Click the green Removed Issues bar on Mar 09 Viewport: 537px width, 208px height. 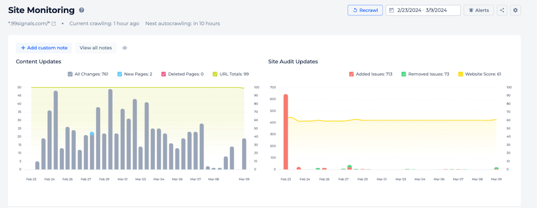click(x=497, y=168)
